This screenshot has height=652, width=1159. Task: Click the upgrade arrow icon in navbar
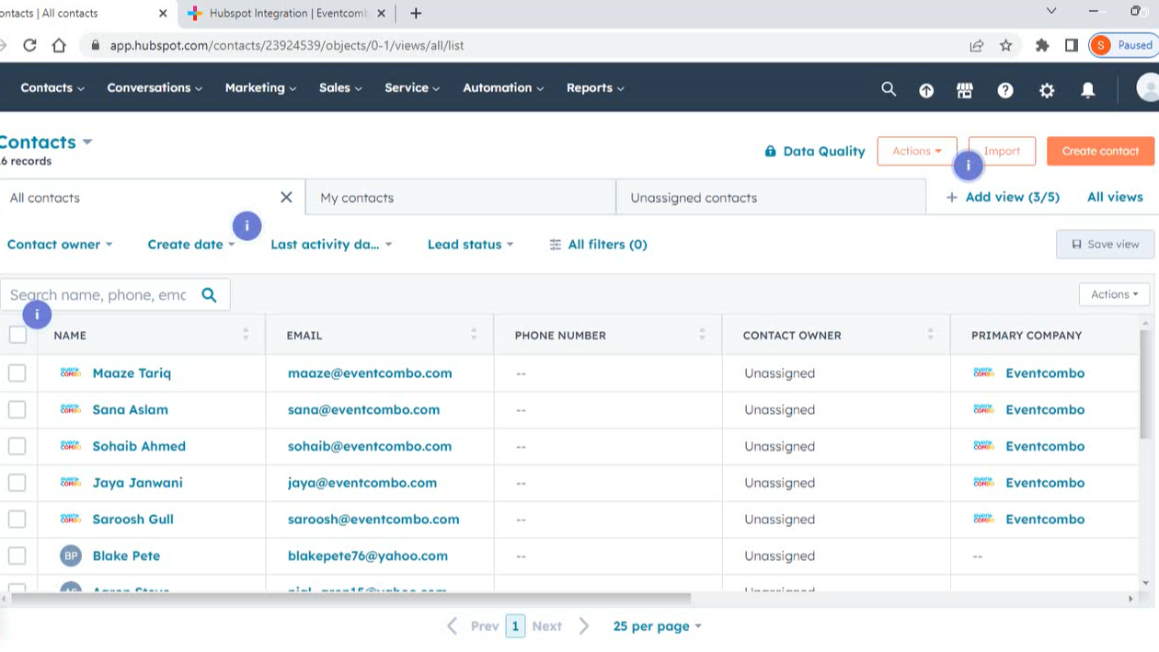click(926, 90)
